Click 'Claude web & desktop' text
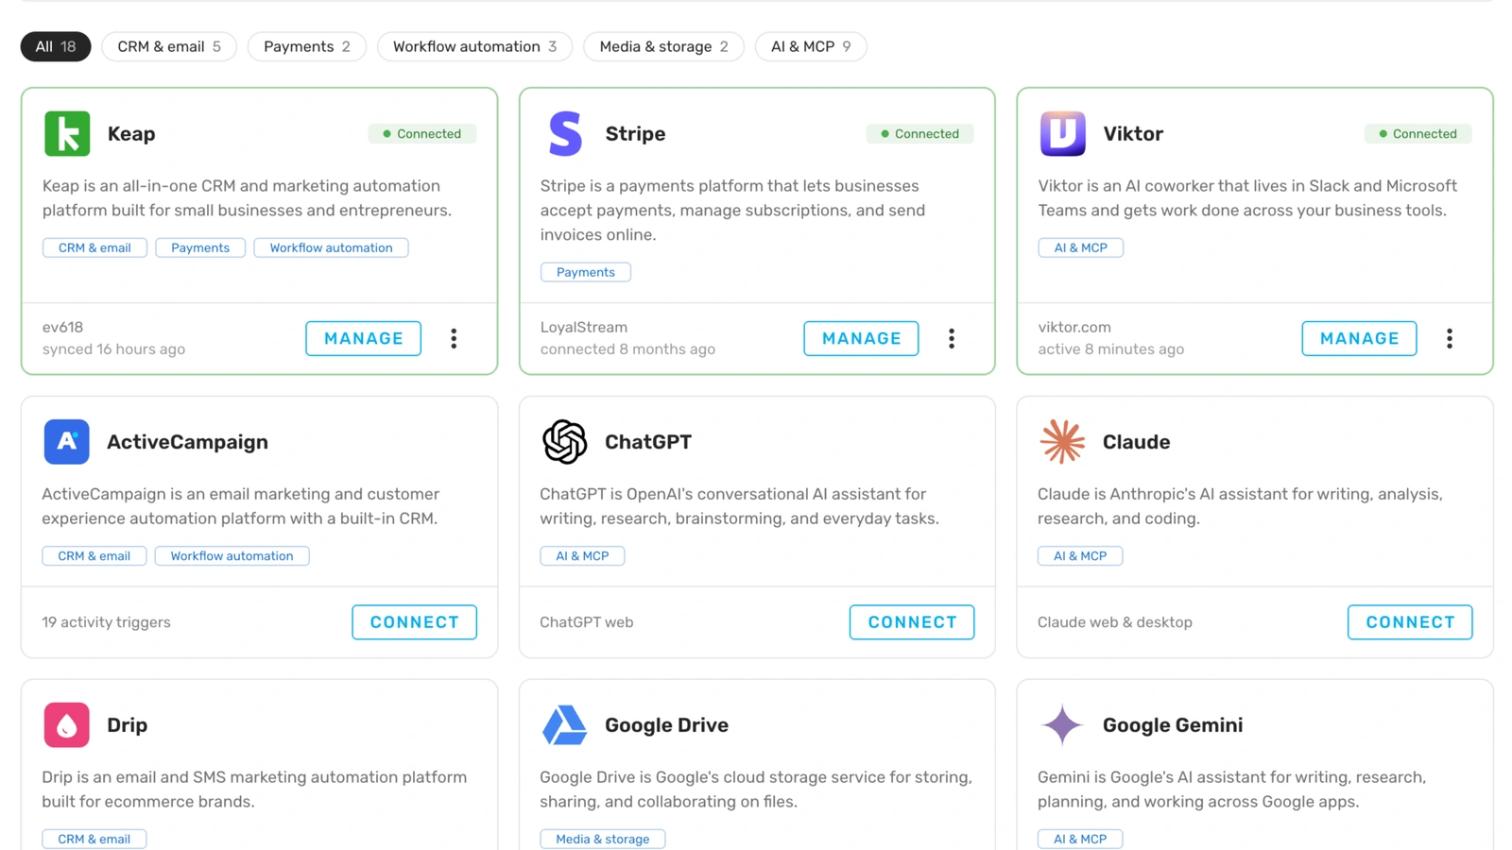 point(1115,622)
